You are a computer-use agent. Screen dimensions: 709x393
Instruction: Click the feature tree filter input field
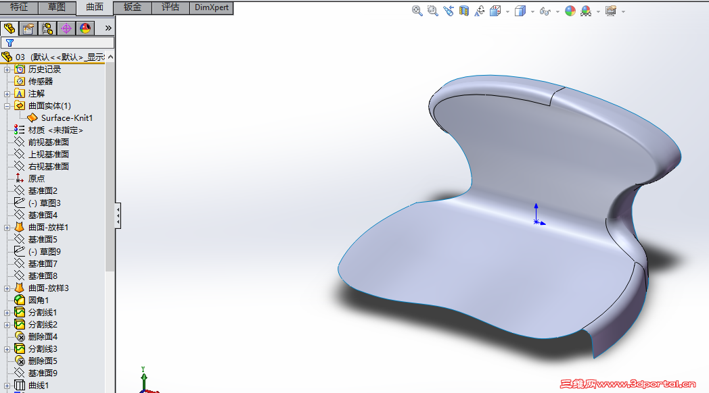click(x=58, y=43)
